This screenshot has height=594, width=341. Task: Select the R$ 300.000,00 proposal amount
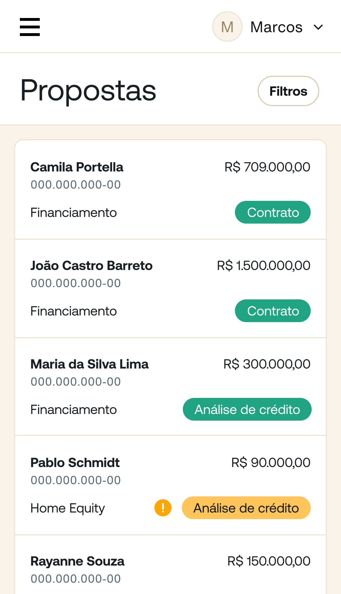tap(266, 364)
